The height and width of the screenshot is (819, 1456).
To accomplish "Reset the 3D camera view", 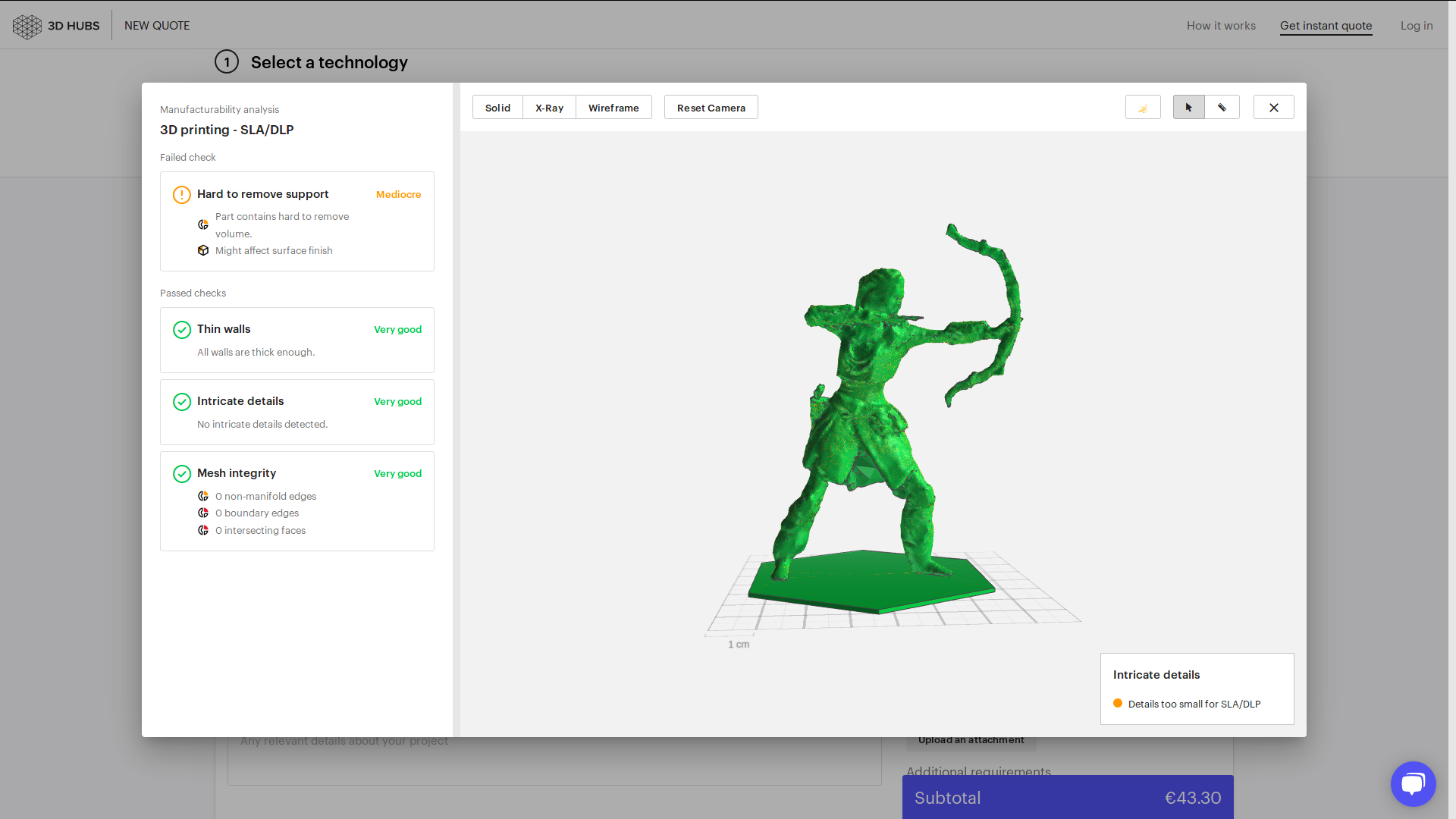I will (x=711, y=108).
